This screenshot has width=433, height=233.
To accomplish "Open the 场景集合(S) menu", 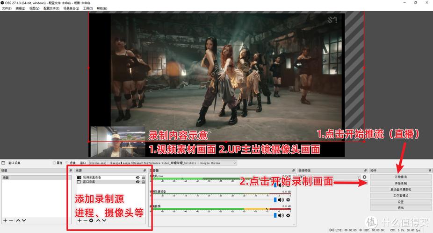I will 71,8.
